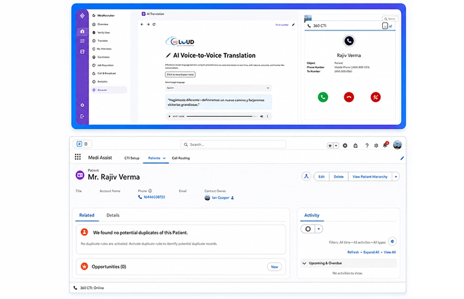Screen dimensions: 464x299
Task: Open the Call Routing tab
Action: [181, 158]
